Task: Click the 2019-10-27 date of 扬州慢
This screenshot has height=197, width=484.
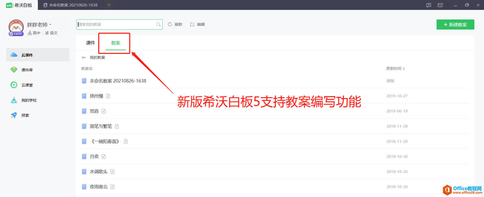Action: pos(397,96)
